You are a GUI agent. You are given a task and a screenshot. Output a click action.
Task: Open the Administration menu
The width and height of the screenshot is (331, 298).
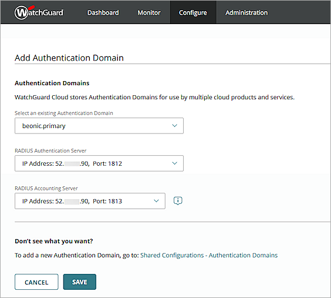pos(246,13)
